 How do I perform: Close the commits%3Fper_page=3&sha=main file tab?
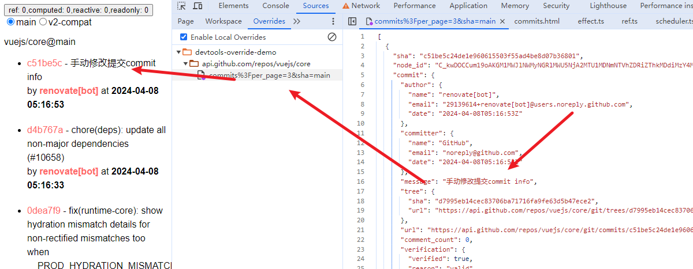tap(502, 21)
